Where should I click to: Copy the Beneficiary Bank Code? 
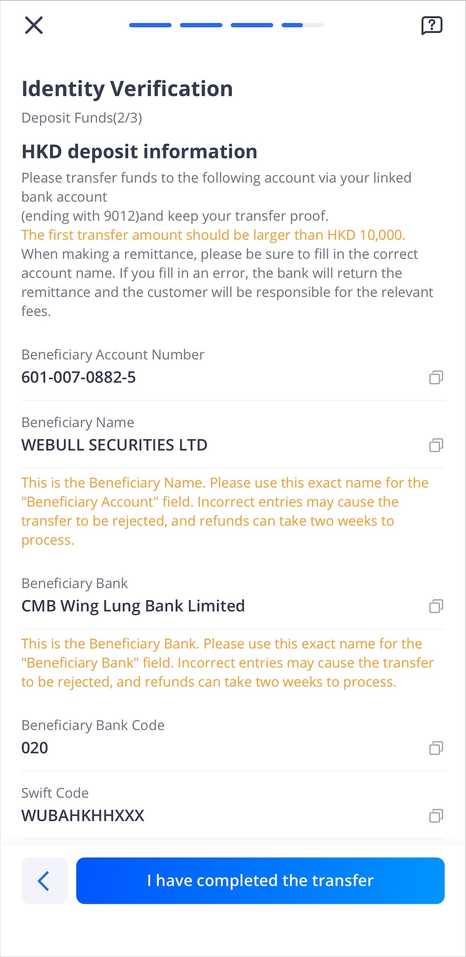tap(436, 748)
